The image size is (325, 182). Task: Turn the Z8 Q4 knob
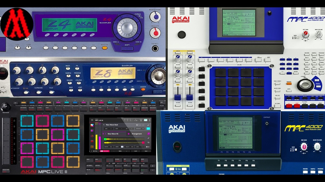click(x=55, y=70)
